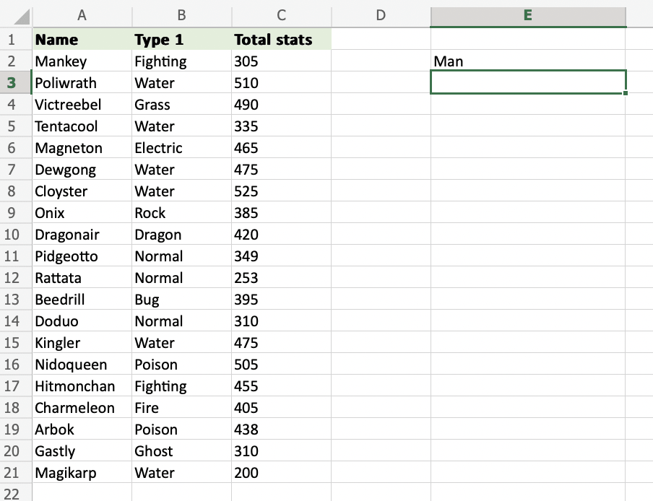The width and height of the screenshot is (653, 501).
Task: Select row 21 header
Action: pos(14,472)
